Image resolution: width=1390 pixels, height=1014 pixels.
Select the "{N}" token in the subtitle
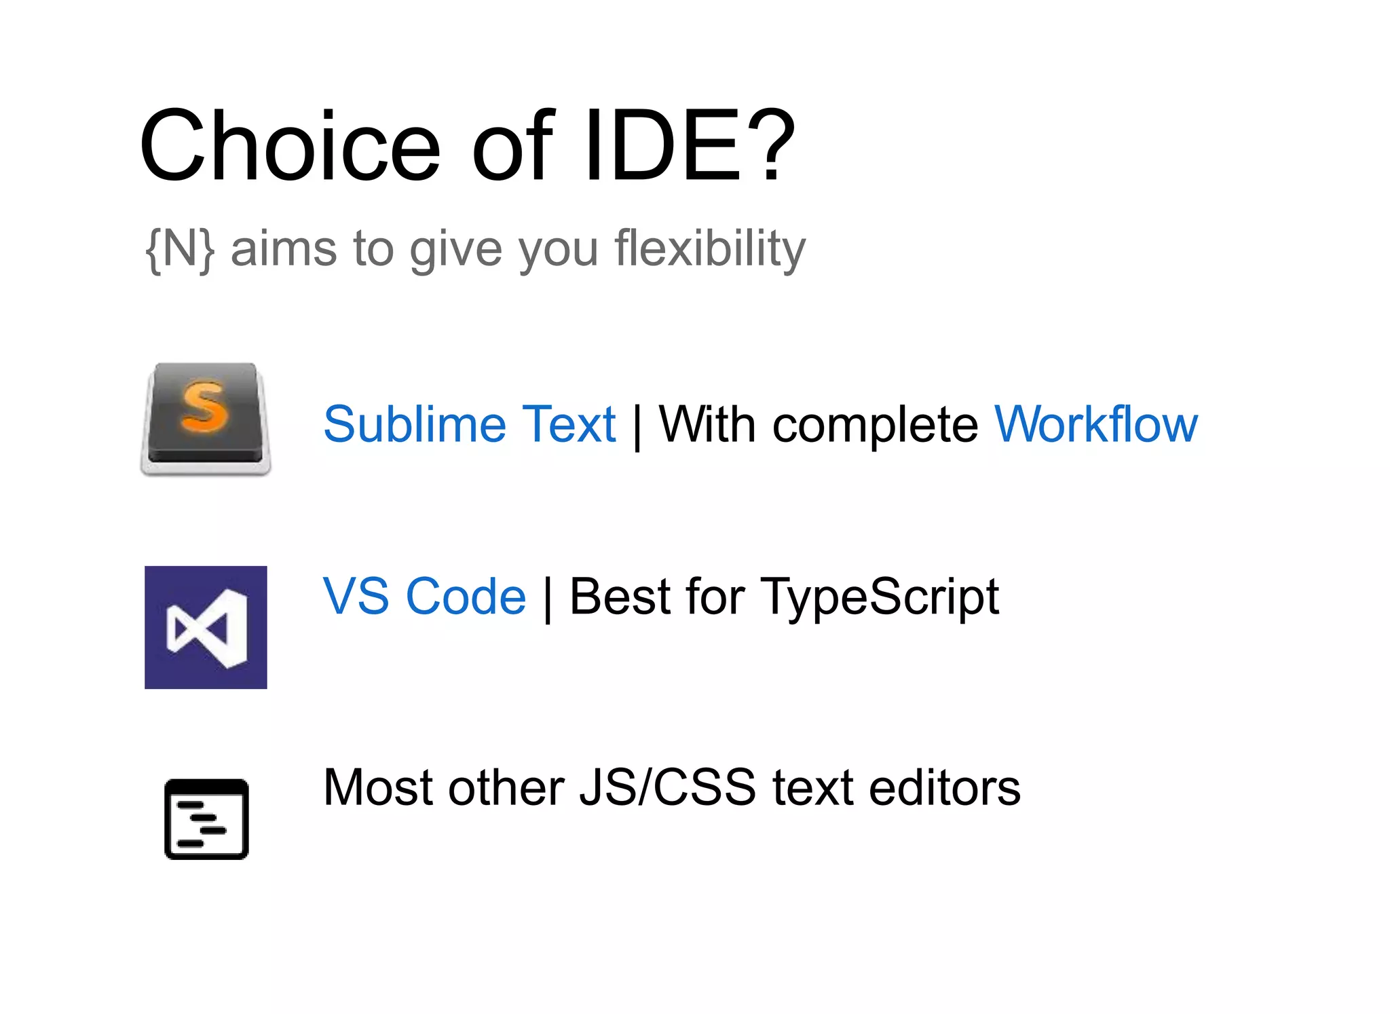coord(180,249)
